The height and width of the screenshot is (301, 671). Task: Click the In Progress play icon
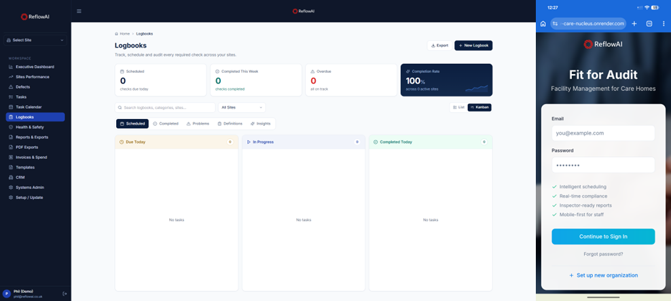[249, 142]
